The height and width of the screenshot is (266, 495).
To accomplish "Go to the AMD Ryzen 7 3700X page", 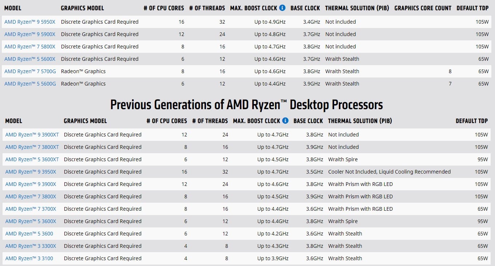I will 31,209.
